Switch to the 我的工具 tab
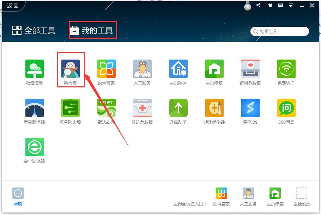Viewport: 321px width, 215px height. coord(93,30)
